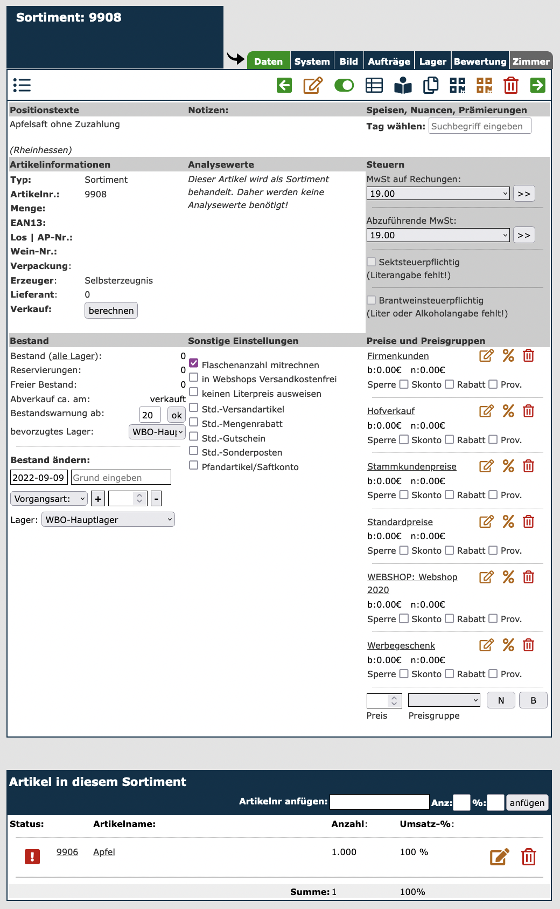The image size is (560, 909).
Task: Click the Artikelnr anfügen input field
Action: point(379,802)
